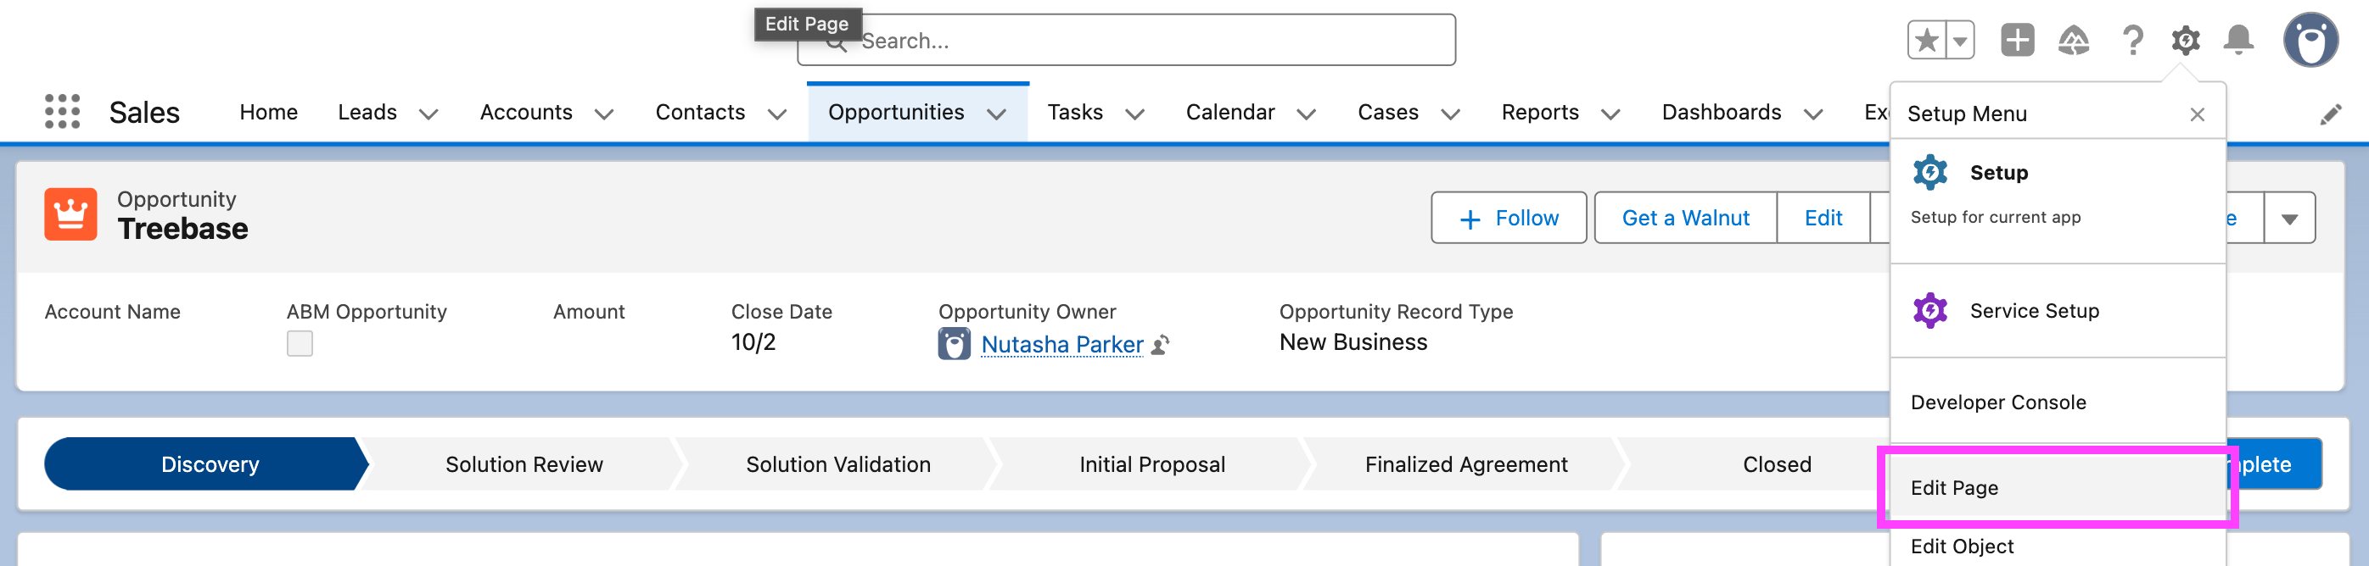This screenshot has width=2369, height=566.
Task: Click the Treebase record title
Action: pyautogui.click(x=183, y=229)
